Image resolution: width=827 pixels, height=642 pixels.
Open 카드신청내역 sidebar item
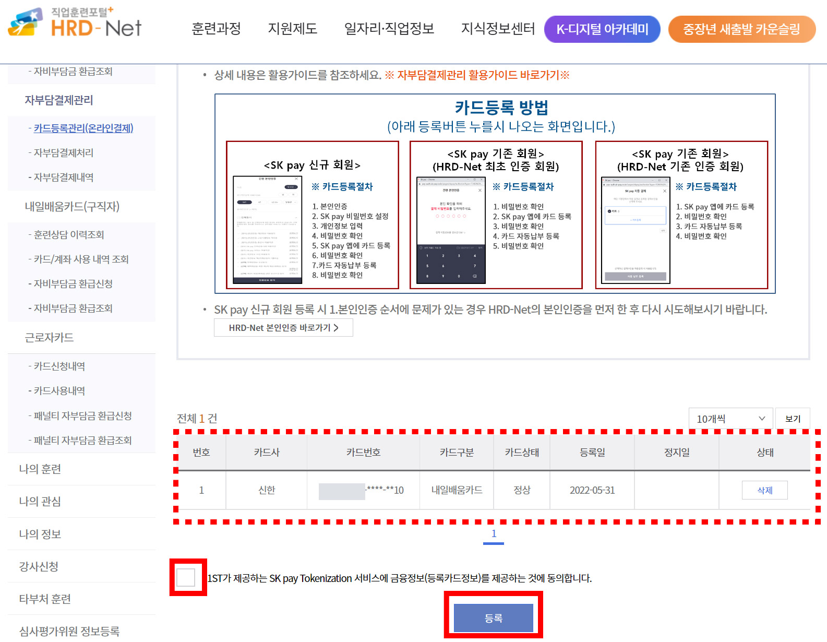(59, 366)
